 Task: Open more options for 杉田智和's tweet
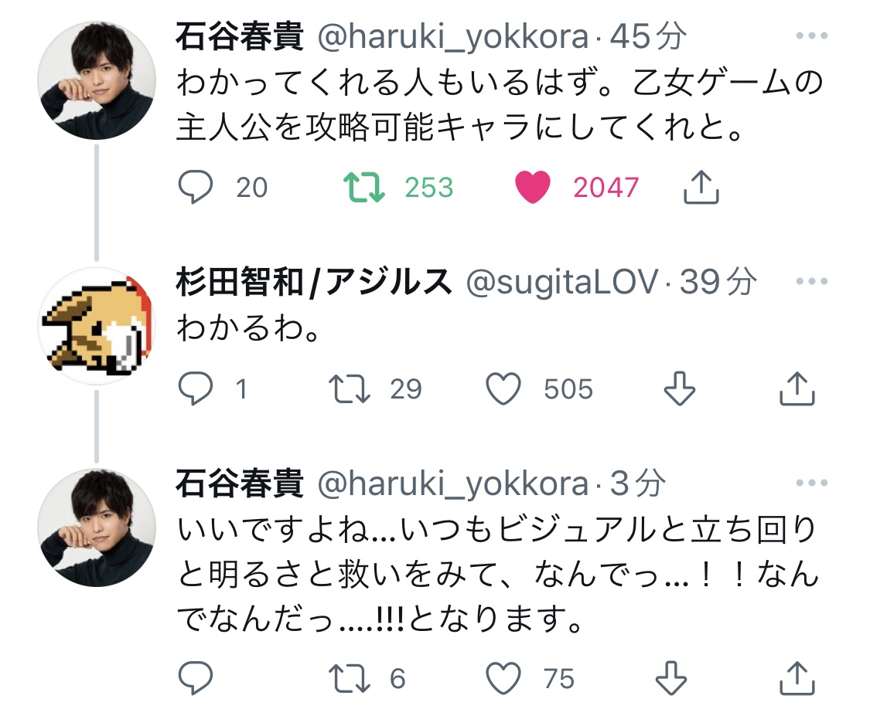(811, 283)
